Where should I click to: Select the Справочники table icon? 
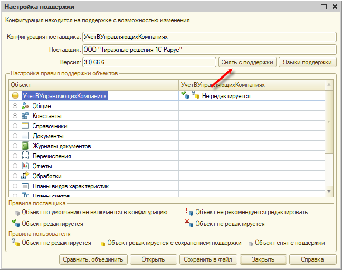tap(25, 126)
